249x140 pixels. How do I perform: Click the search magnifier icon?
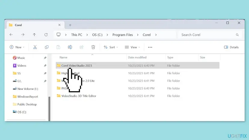pyautogui.click(x=237, y=35)
